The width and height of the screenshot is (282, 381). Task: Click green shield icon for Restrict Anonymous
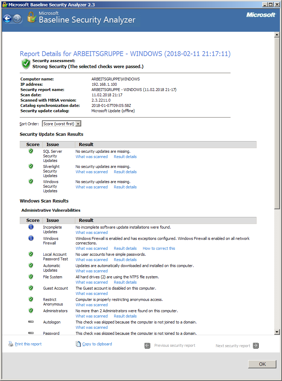31,299
